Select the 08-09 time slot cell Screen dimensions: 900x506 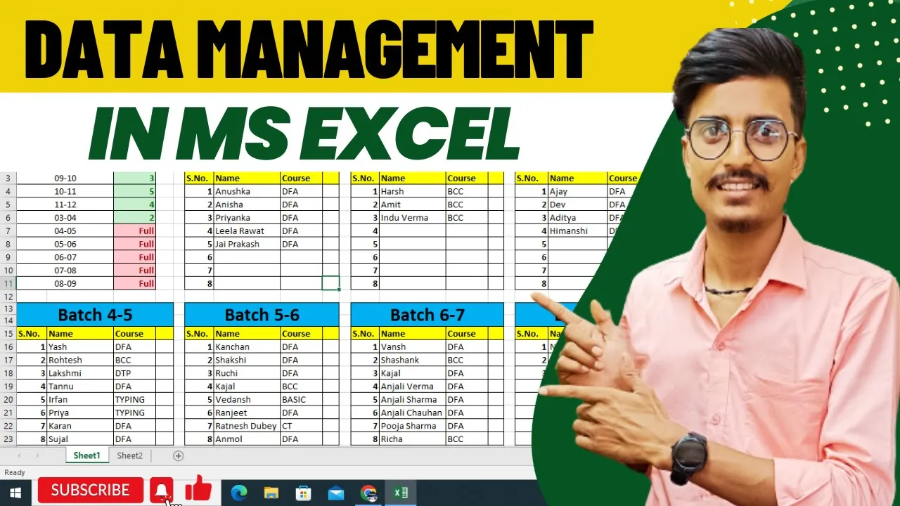(x=65, y=283)
